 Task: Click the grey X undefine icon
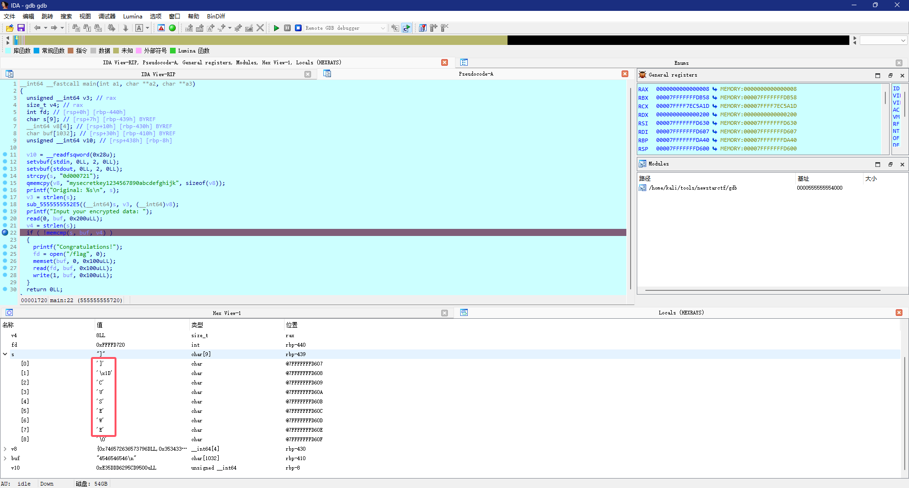[x=260, y=28]
